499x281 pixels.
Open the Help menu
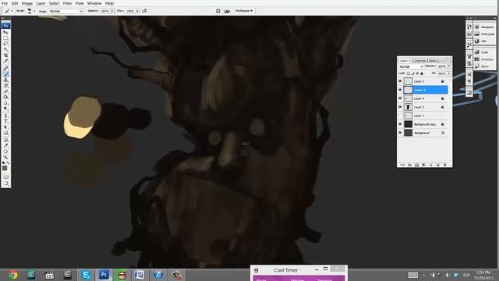click(109, 3)
